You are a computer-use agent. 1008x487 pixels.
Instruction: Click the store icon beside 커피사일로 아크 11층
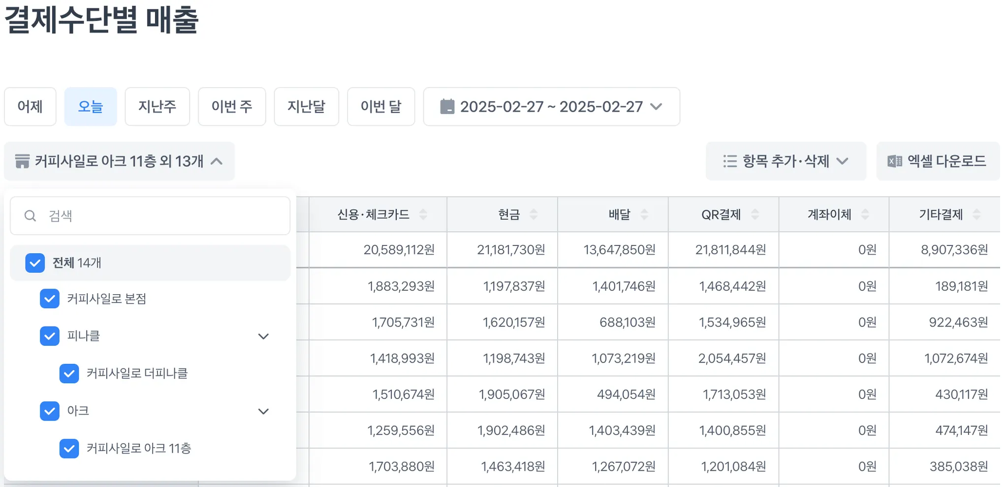22,161
